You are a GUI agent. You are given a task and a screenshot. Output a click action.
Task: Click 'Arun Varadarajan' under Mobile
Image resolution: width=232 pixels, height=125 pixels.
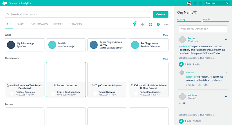(x=67, y=46)
